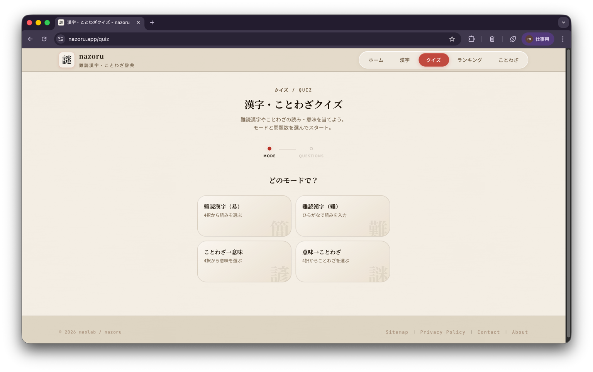Open site information icon in address bar
593x372 pixels.
tap(61, 39)
